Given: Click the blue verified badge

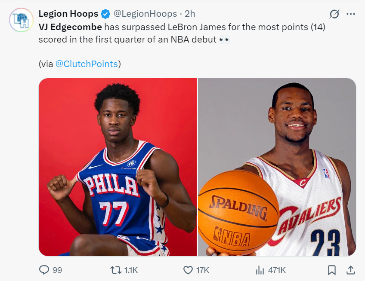Looking at the screenshot, I should [105, 14].
